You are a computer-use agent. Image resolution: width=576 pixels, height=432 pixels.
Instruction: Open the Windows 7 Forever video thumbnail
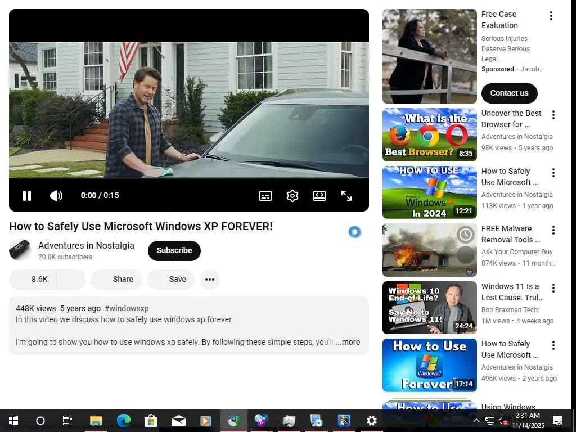(x=429, y=365)
